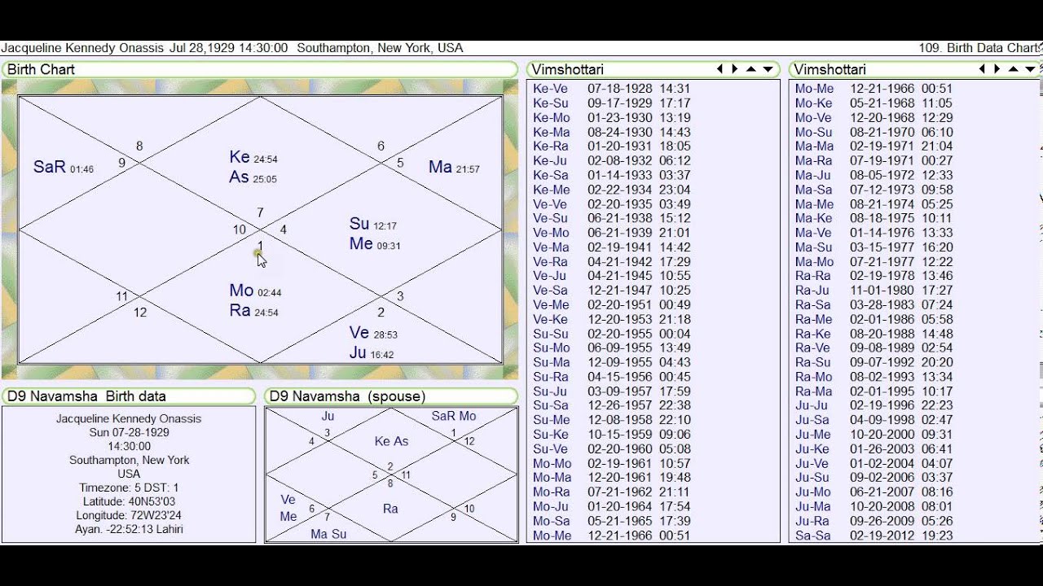The image size is (1043, 586).
Task: Select the Su-Ve 02-20-1960 dasha row
Action: click(612, 449)
